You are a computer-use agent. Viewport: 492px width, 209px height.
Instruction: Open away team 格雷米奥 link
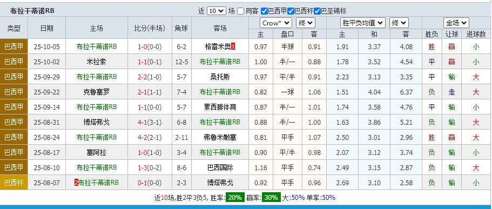(218, 47)
